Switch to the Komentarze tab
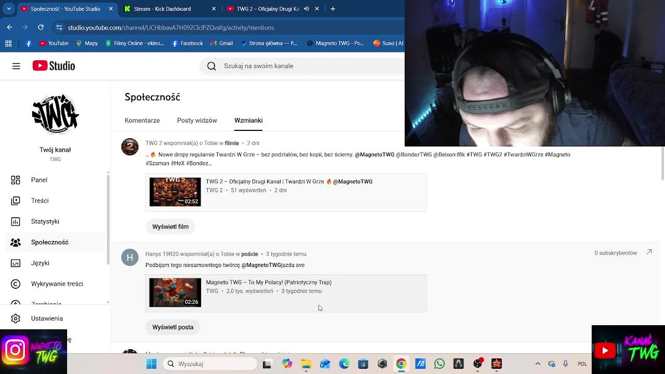This screenshot has height=374, width=665. 142,121
